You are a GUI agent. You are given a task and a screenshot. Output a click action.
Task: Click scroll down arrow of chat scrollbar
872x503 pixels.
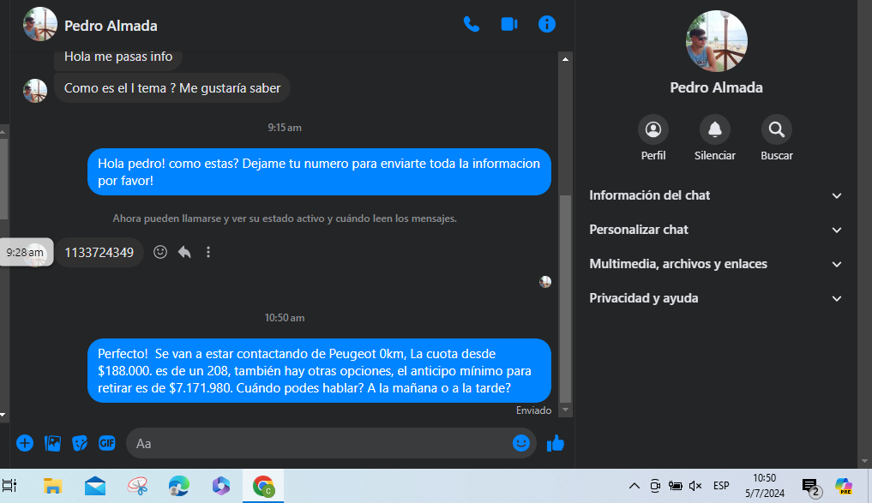coord(565,410)
